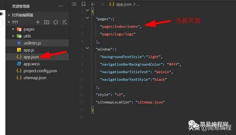The width and height of the screenshot is (236, 135).
Task: Open the app.json file in tree
Action: pos(31,57)
